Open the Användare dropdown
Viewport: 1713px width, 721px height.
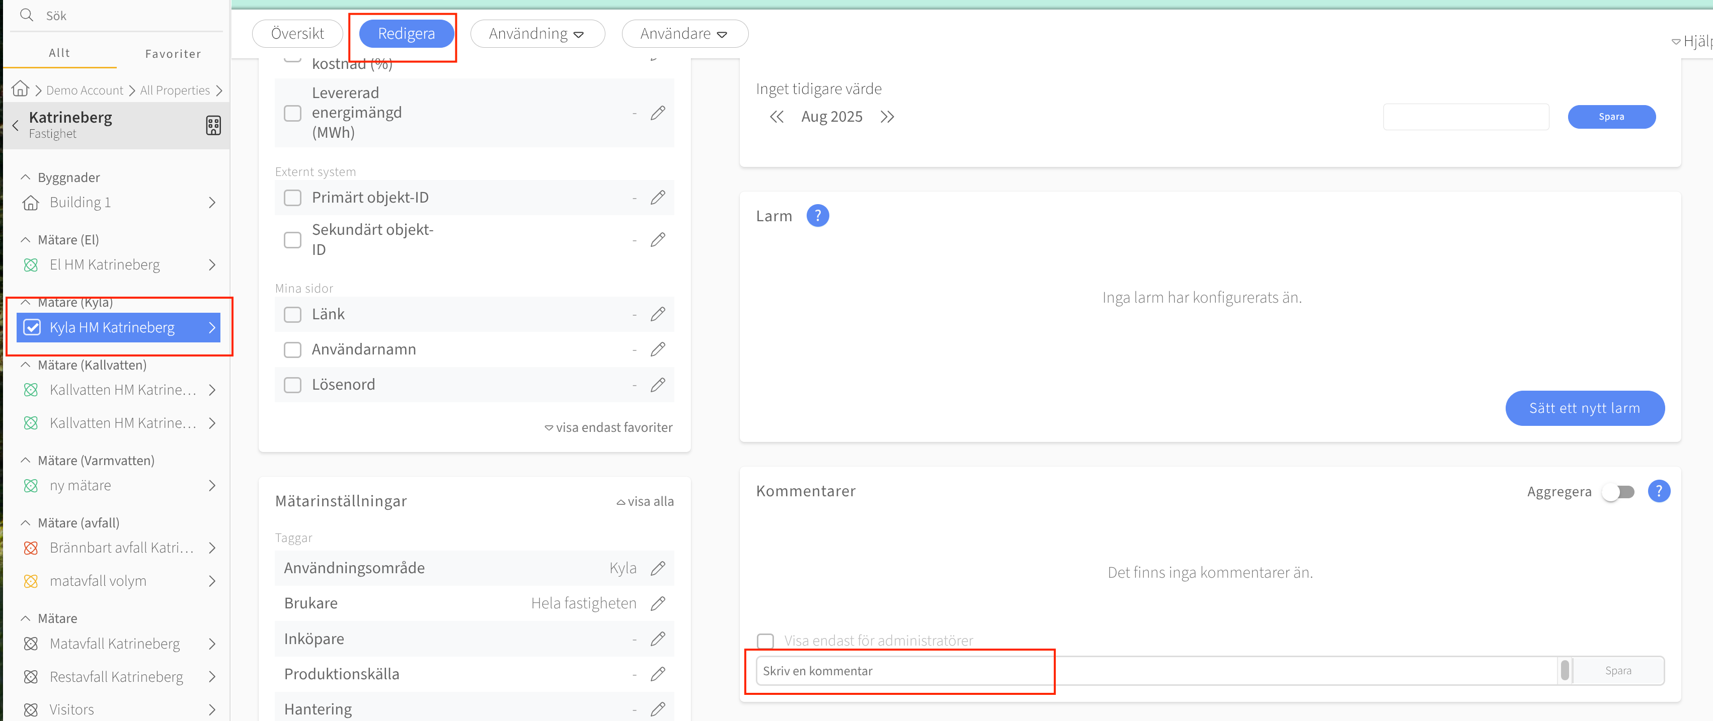(x=683, y=33)
